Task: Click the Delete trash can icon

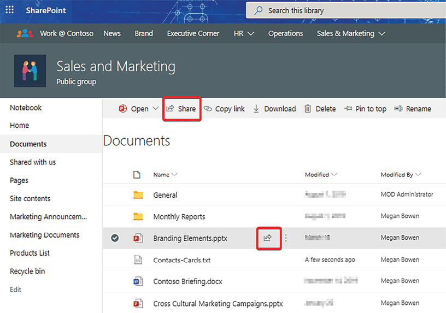Action: click(308, 109)
